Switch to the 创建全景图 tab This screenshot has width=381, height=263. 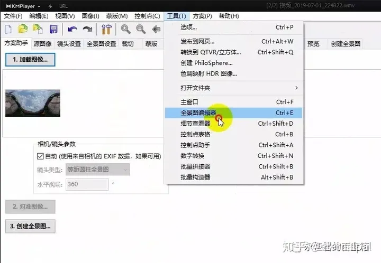click(345, 44)
